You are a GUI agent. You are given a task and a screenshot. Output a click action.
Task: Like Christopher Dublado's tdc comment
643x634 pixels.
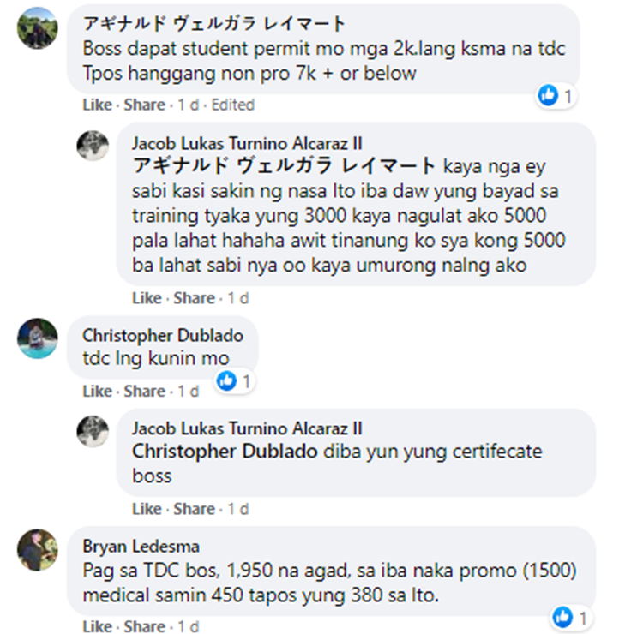pos(97,391)
